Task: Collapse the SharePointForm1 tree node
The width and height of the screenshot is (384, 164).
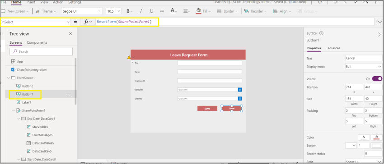Action: coord(14,110)
